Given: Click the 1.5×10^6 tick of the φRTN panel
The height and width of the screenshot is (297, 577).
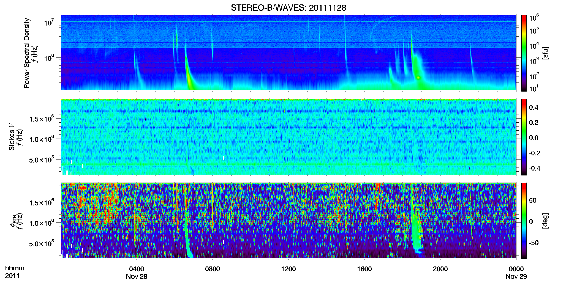Looking at the screenshot, I should pyautogui.click(x=42, y=202).
